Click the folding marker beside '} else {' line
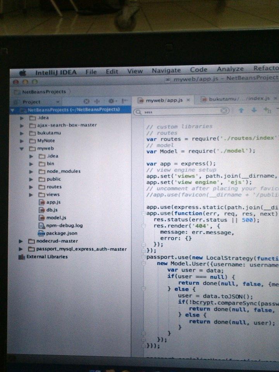Screen dimensions: 279x372 click(143, 289)
